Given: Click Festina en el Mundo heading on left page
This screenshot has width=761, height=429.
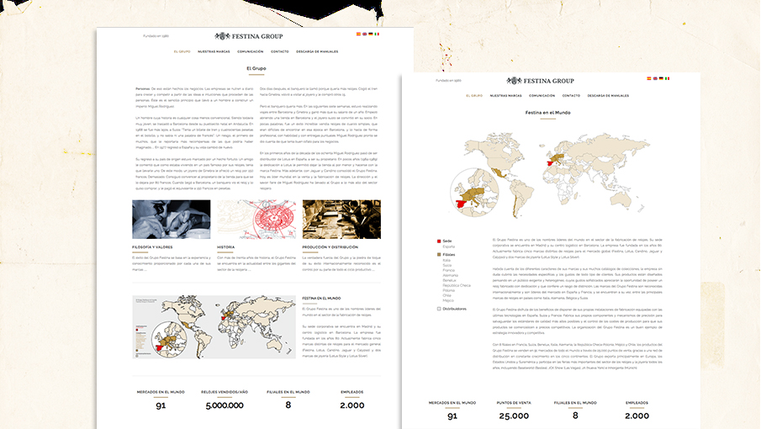Looking at the screenshot, I should point(321,299).
